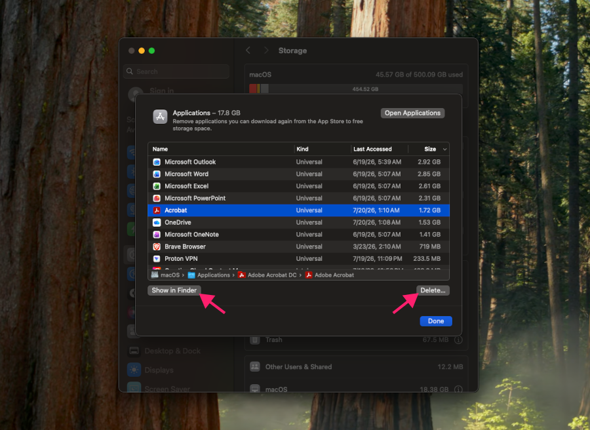Select the Microsoft Excel row name

(186, 186)
